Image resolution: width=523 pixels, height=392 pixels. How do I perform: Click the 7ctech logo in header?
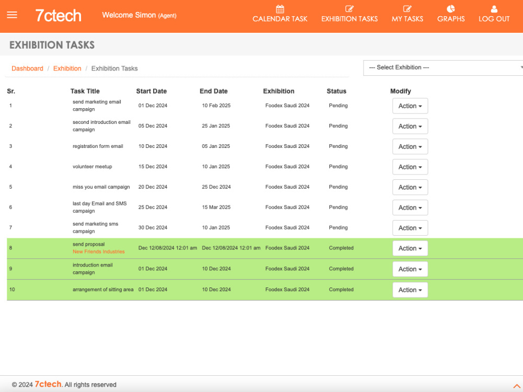[59, 15]
